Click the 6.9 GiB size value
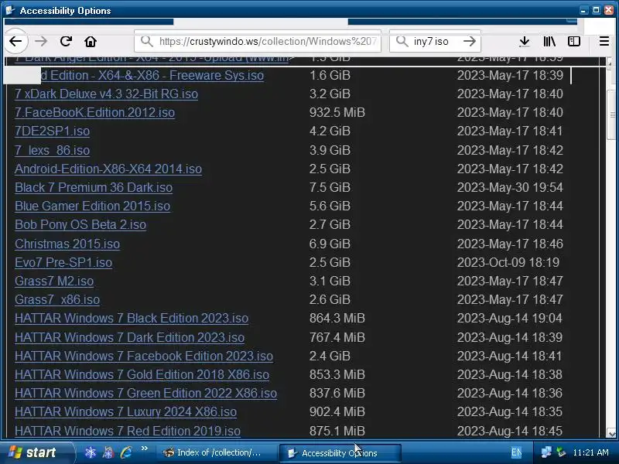The height and width of the screenshot is (464, 619). (330, 244)
